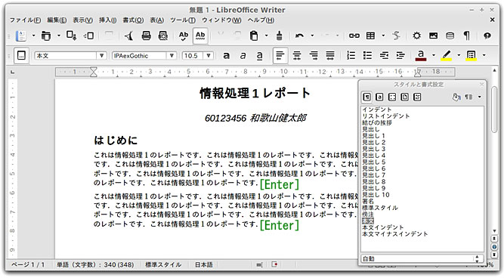Select Justified alignment button
The width and height of the screenshot is (504, 278).
coord(330,56)
